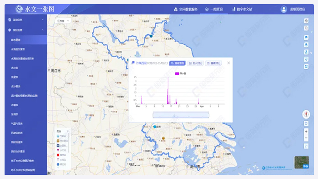Open the 江苏省 province dropdown

[63, 21]
